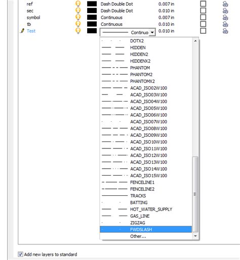Pick ACAD_ISO13W100 linetype
The height and width of the screenshot is (260, 240).
[x=146, y=162]
